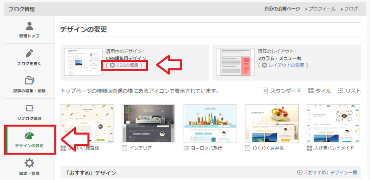Choose the かわいい爬虫類 design thumbnail
This screenshot has height=180, width=370.
tap(87, 124)
